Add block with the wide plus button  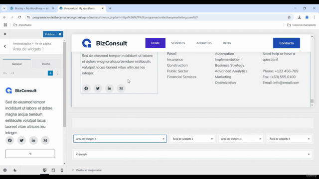coord(30,154)
